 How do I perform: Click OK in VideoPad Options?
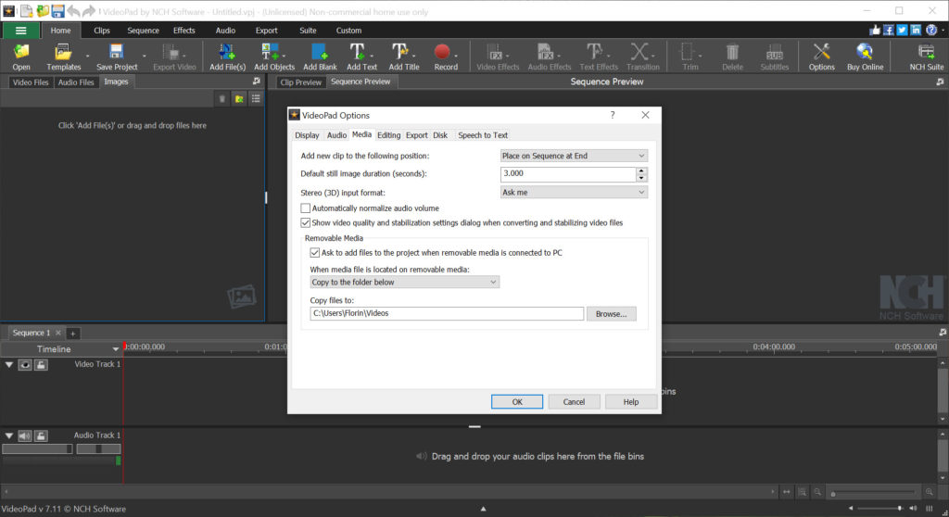point(517,401)
